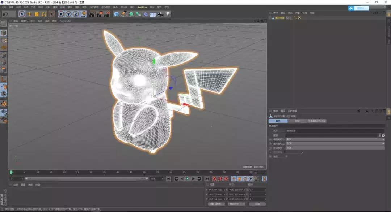391x212 pixels.
Task: Click the Go to Start frame button
Action: [x=168, y=179]
